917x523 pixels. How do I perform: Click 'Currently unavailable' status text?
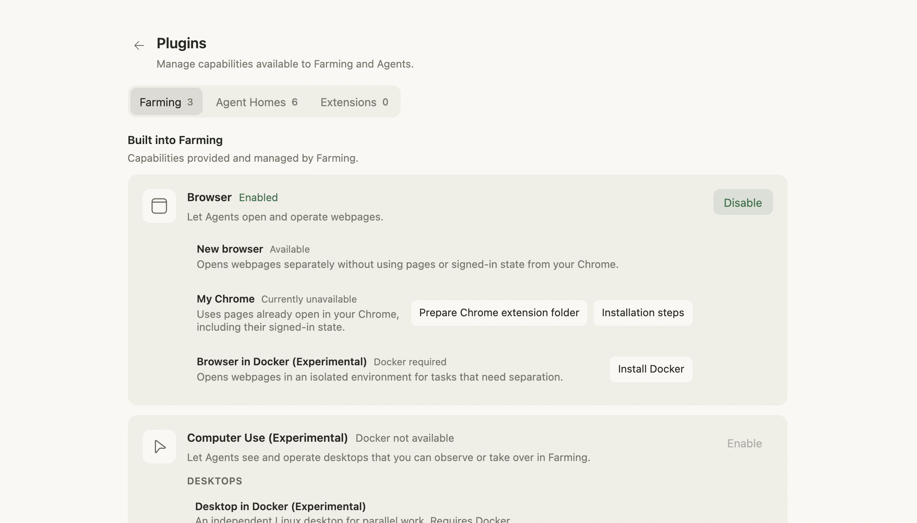click(x=309, y=299)
